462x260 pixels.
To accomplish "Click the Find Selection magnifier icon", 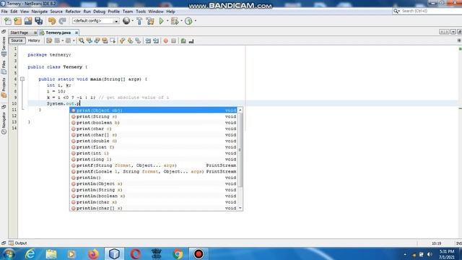I will (82, 40).
